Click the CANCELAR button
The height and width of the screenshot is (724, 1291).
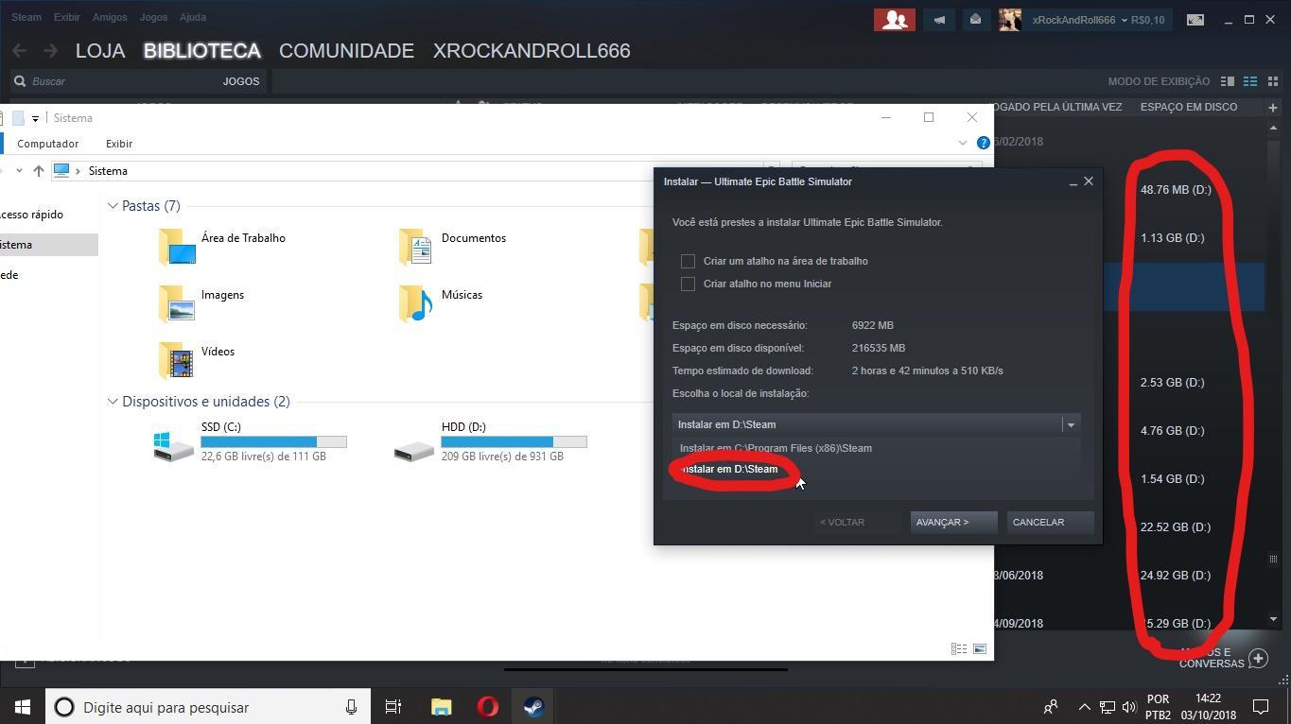point(1050,522)
